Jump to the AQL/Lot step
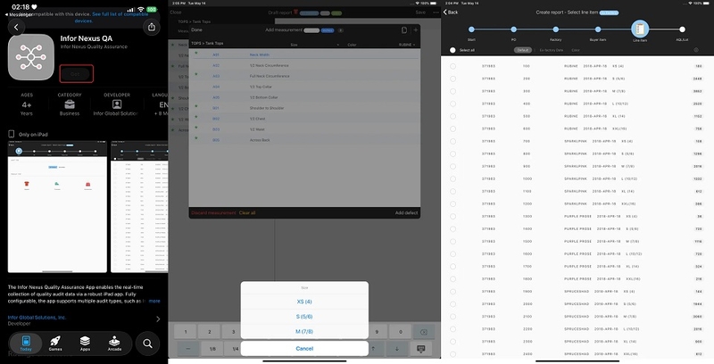 (x=682, y=29)
